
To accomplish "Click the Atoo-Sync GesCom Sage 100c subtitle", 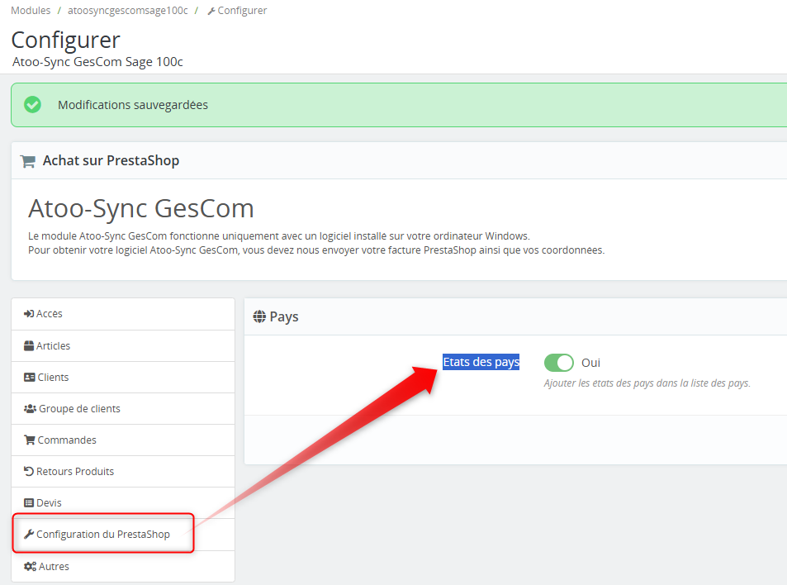I will point(98,62).
